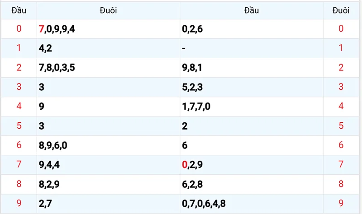Click the cell with values 7,8,0,3,5
This screenshot has width=362, height=214.
(108, 68)
